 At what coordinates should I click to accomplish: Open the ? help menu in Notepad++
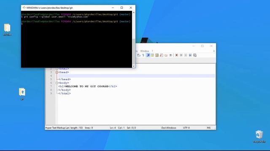point(152,51)
